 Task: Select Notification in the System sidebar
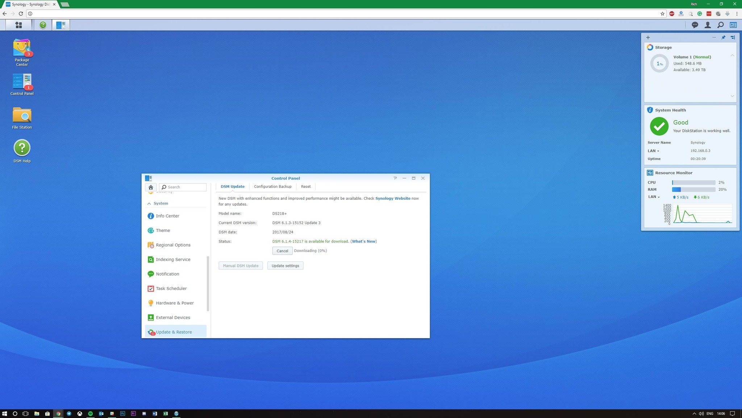(x=167, y=274)
